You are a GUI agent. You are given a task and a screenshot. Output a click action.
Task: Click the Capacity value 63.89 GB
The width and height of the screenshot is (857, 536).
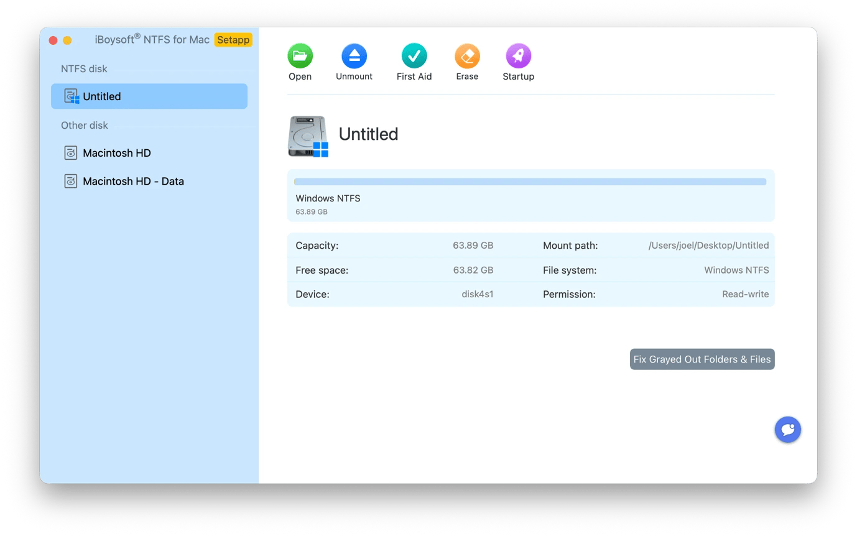473,246
